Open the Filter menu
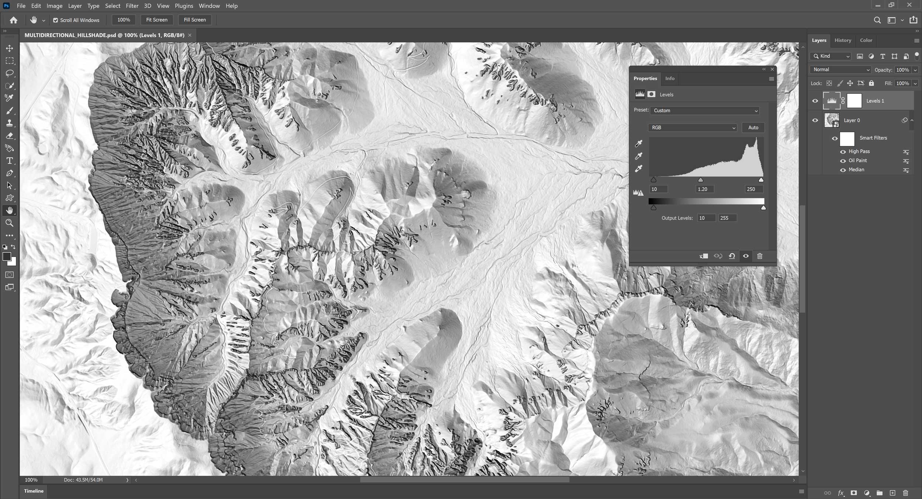 pos(132,6)
